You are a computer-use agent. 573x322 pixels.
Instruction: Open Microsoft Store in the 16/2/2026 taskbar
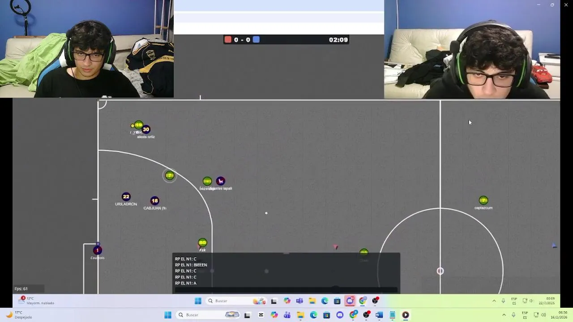click(x=327, y=315)
